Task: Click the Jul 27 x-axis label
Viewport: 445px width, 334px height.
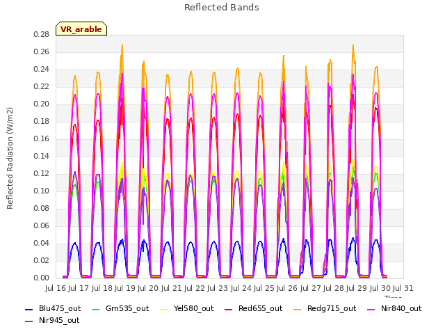Action: coord(310,288)
